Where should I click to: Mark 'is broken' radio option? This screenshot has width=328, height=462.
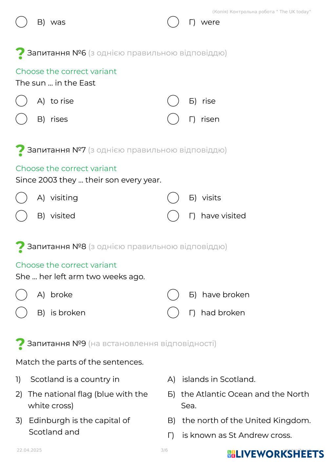(x=21, y=313)
